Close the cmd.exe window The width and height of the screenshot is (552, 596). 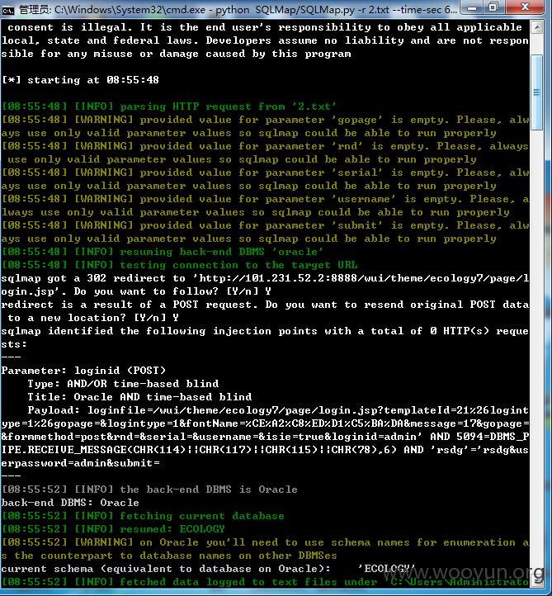526,7
